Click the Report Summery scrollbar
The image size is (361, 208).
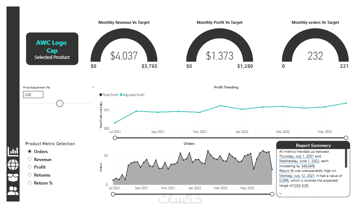(x=346, y=158)
